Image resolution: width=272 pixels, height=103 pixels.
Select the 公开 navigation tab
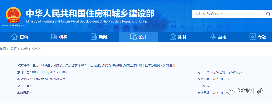click(x=139, y=37)
